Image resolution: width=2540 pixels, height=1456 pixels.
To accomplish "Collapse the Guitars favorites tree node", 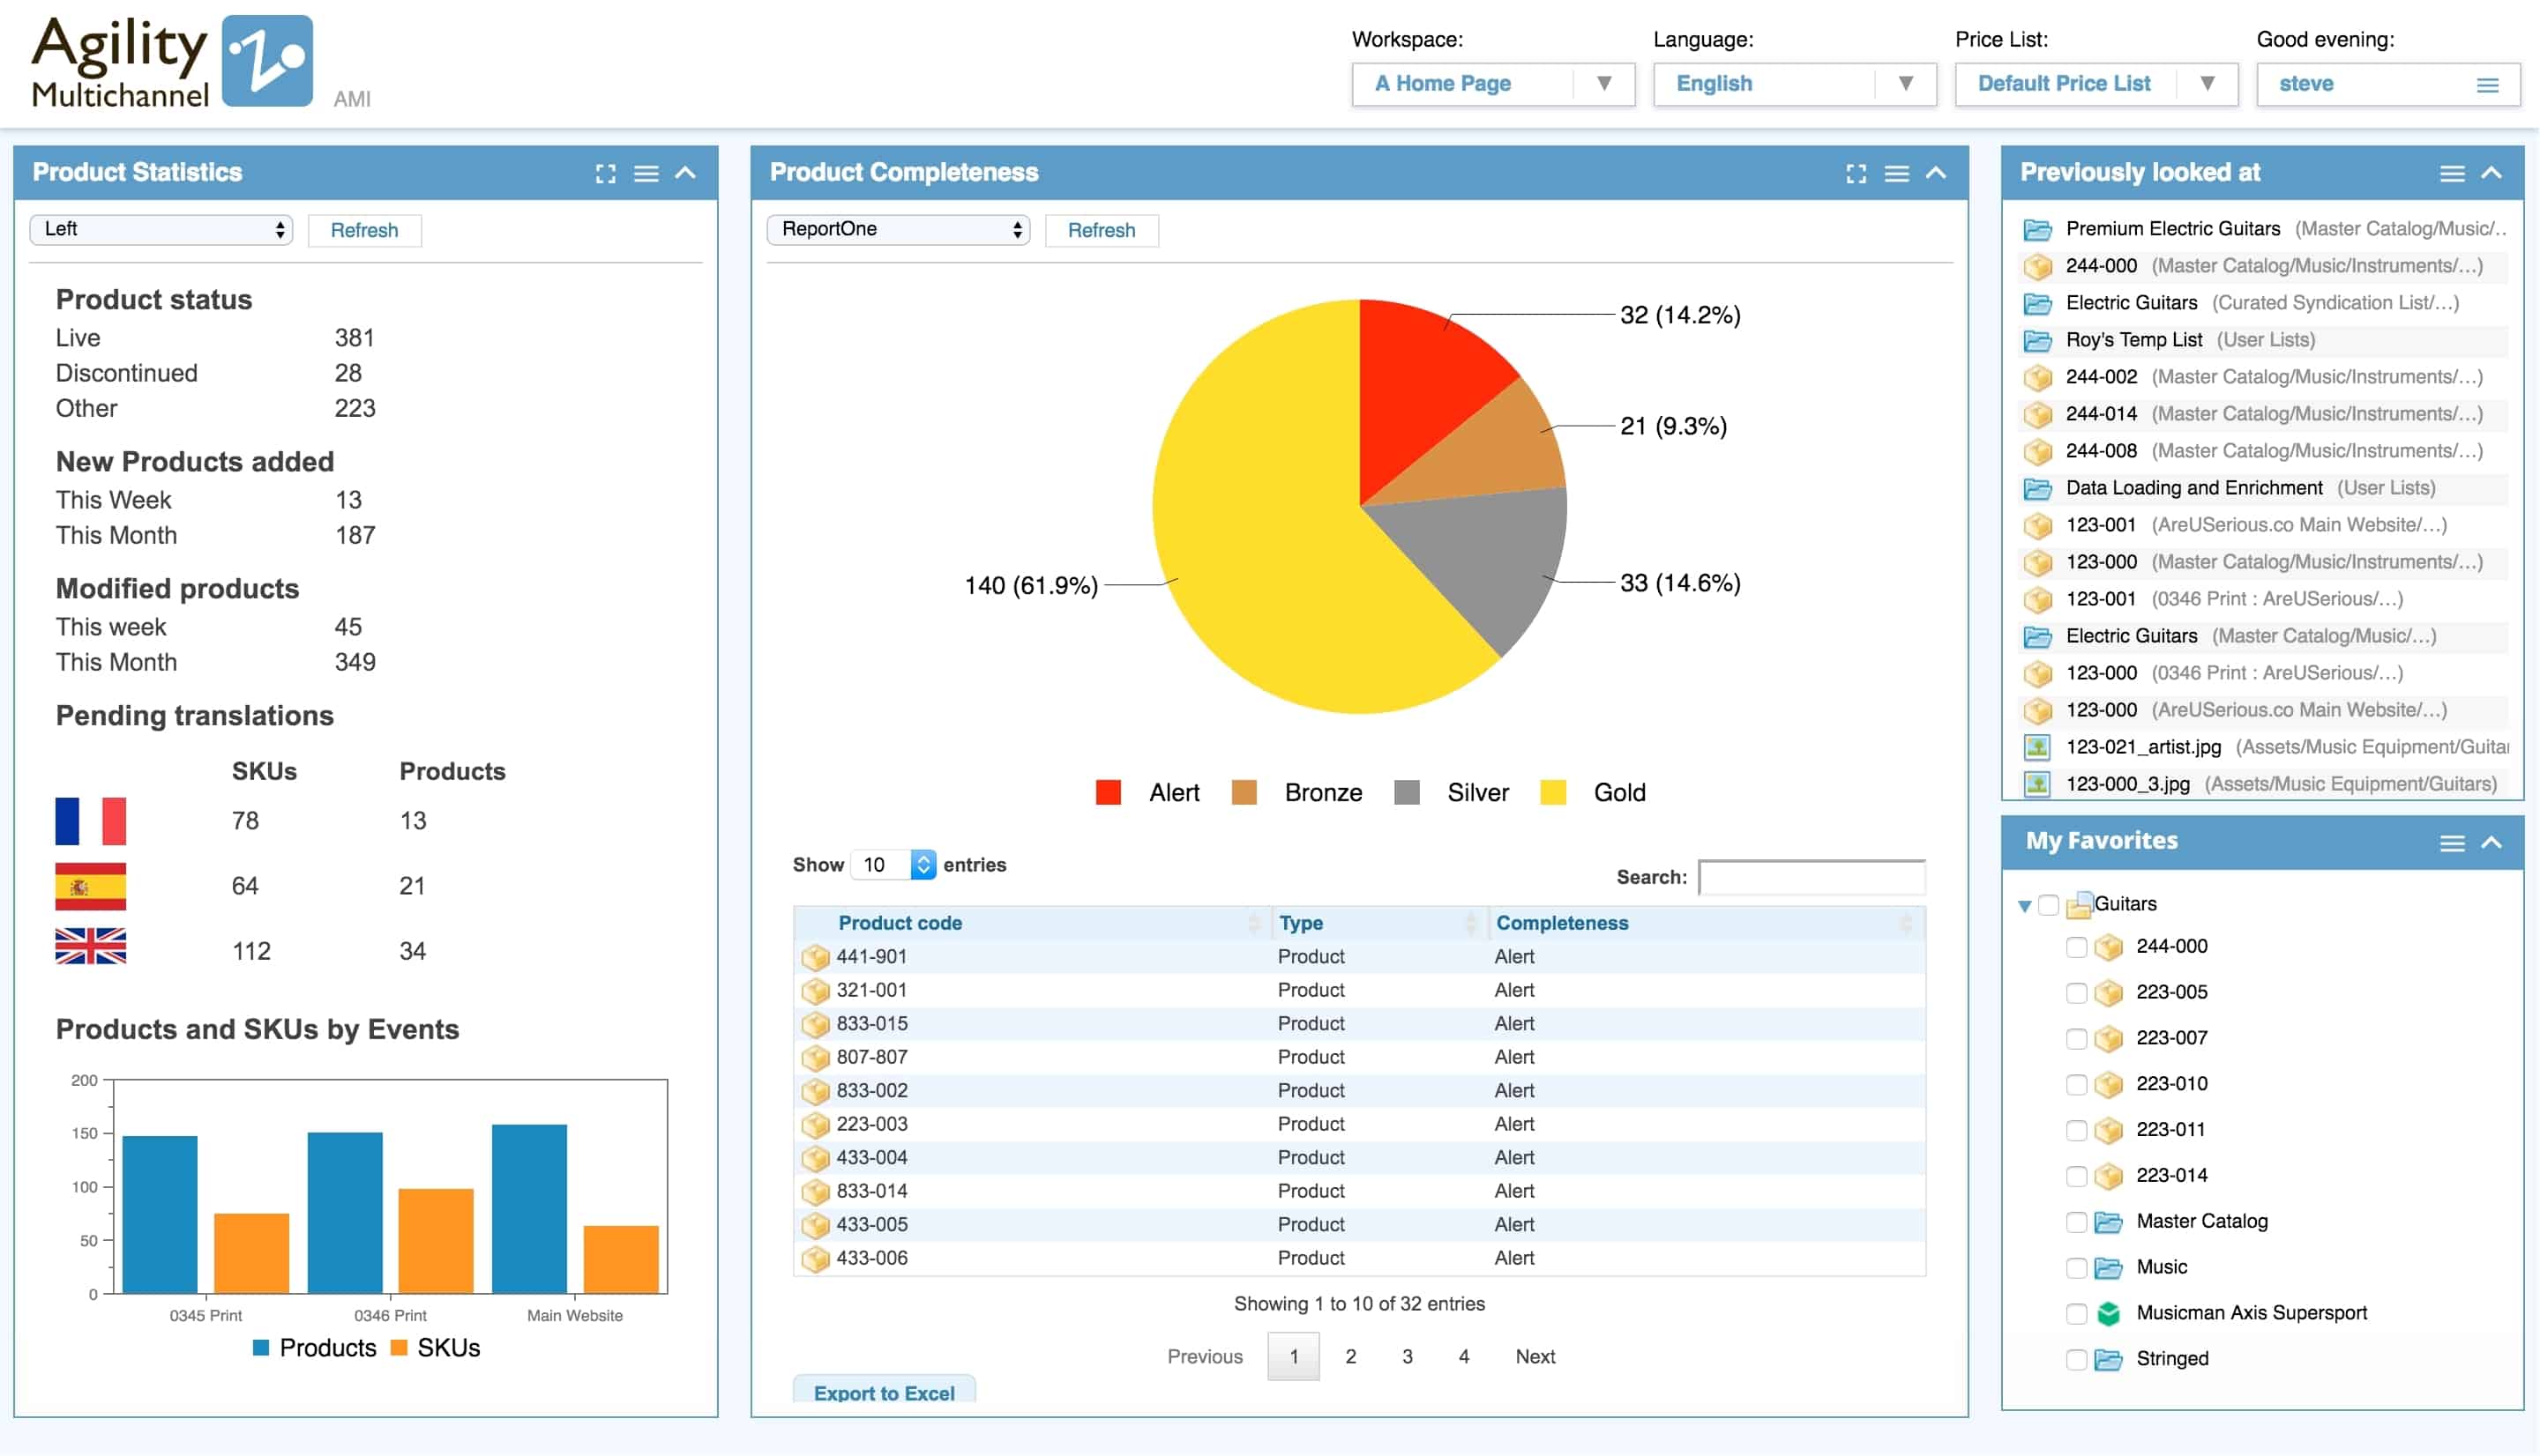I will pyautogui.click(x=2025, y=906).
